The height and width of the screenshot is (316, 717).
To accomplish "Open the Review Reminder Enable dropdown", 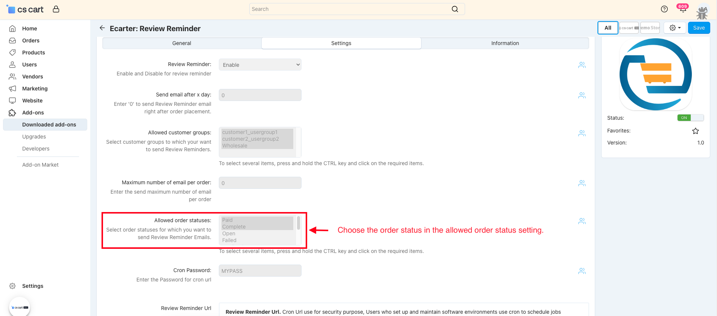I will [260, 65].
